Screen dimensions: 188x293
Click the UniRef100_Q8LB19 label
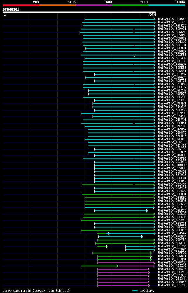point(172,181)
